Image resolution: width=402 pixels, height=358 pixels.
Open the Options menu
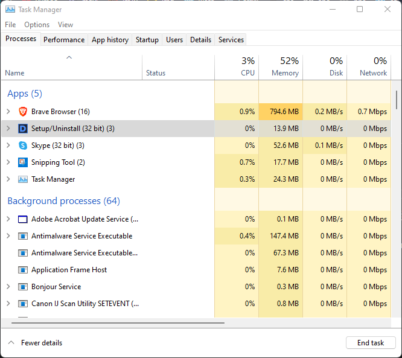pyautogui.click(x=37, y=25)
